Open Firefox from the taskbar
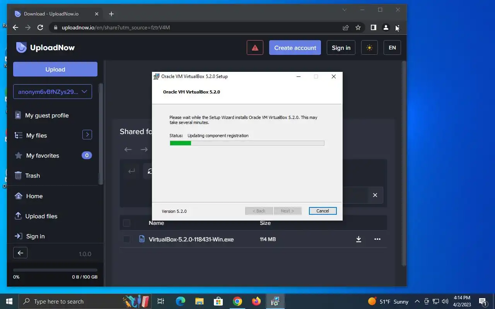Screen dimensions: 495x309 (x=256, y=301)
